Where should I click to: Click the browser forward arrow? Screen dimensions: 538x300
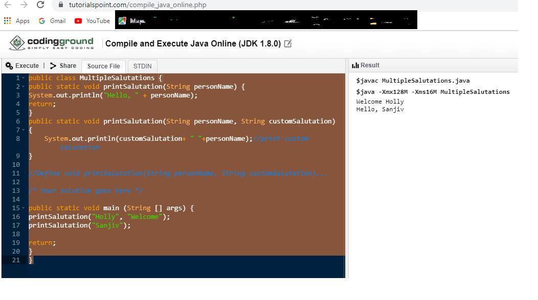tap(24, 5)
